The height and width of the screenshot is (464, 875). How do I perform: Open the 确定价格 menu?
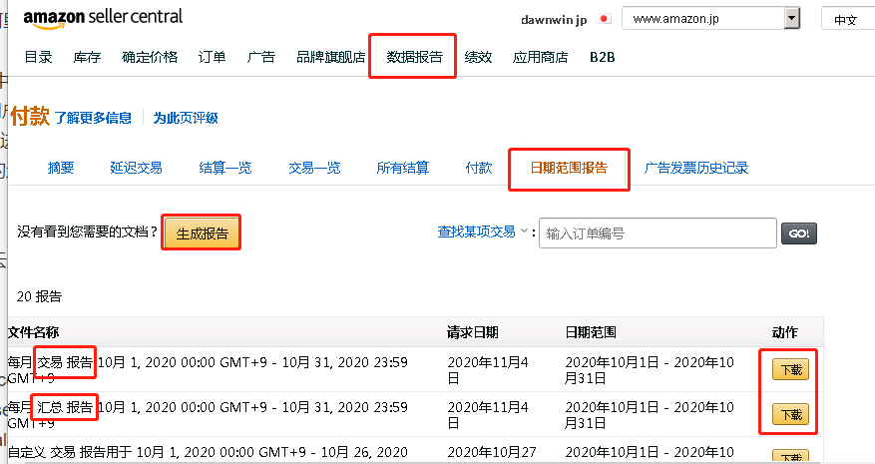tap(150, 57)
